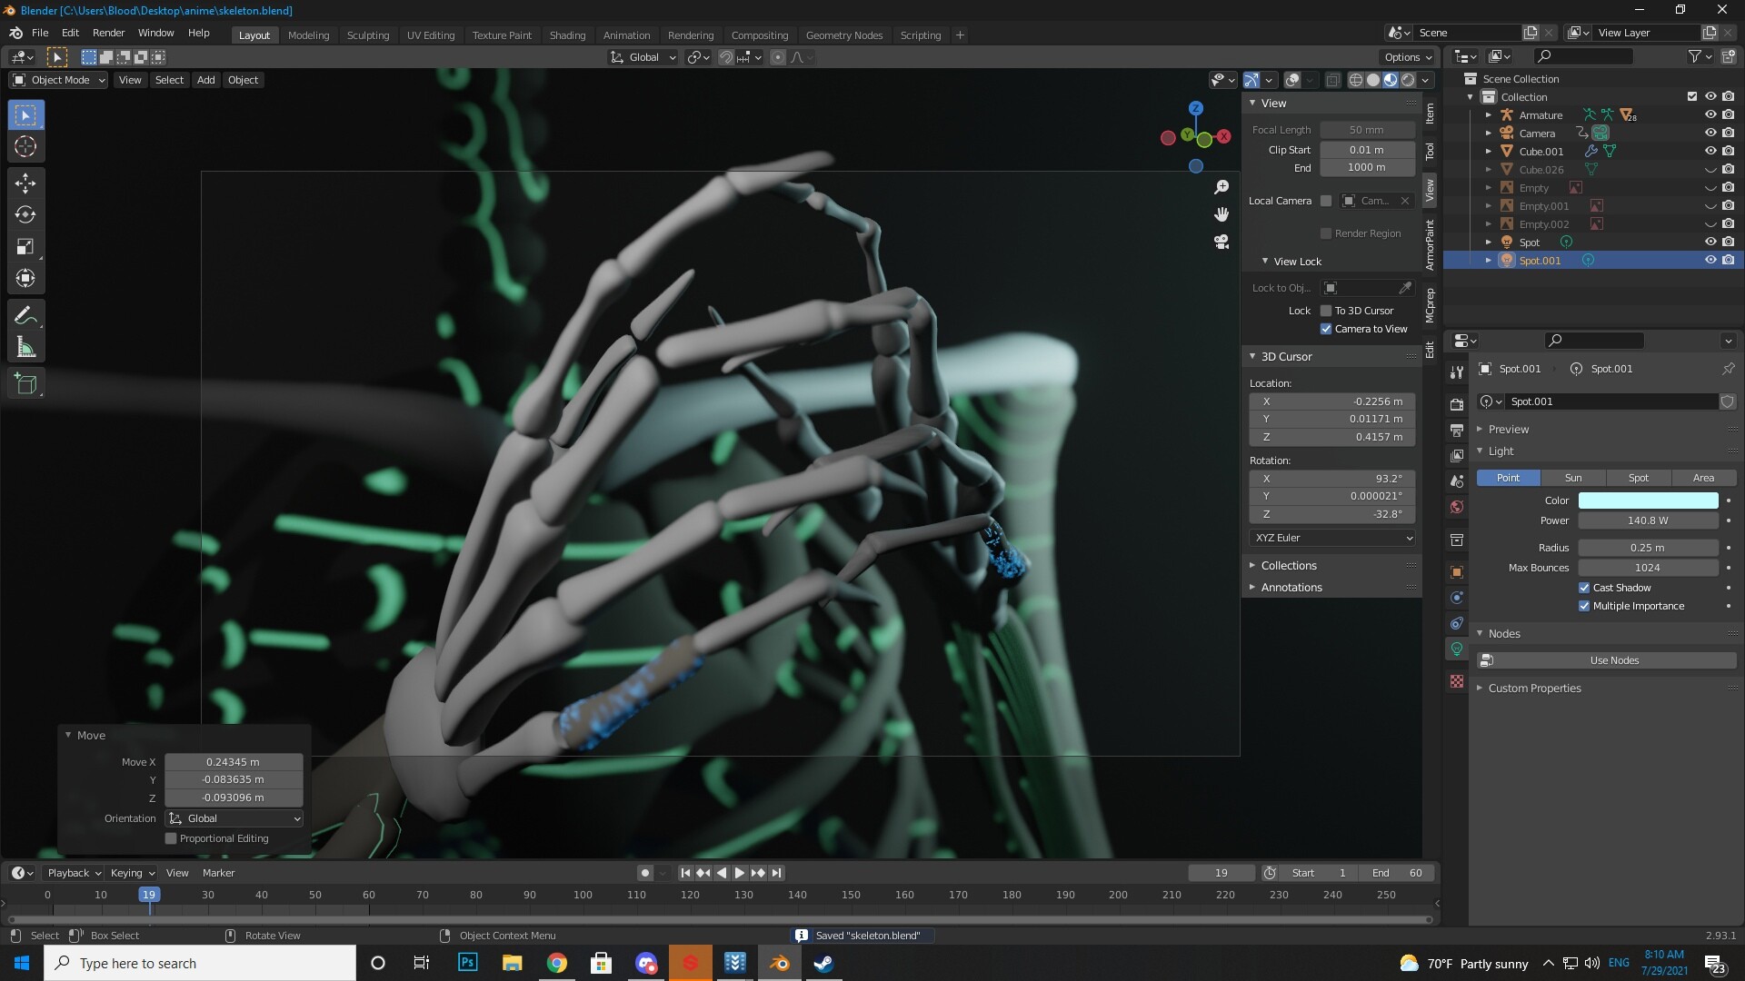The image size is (1745, 981).
Task: Open the Object Mode dropdown
Action: (x=59, y=80)
